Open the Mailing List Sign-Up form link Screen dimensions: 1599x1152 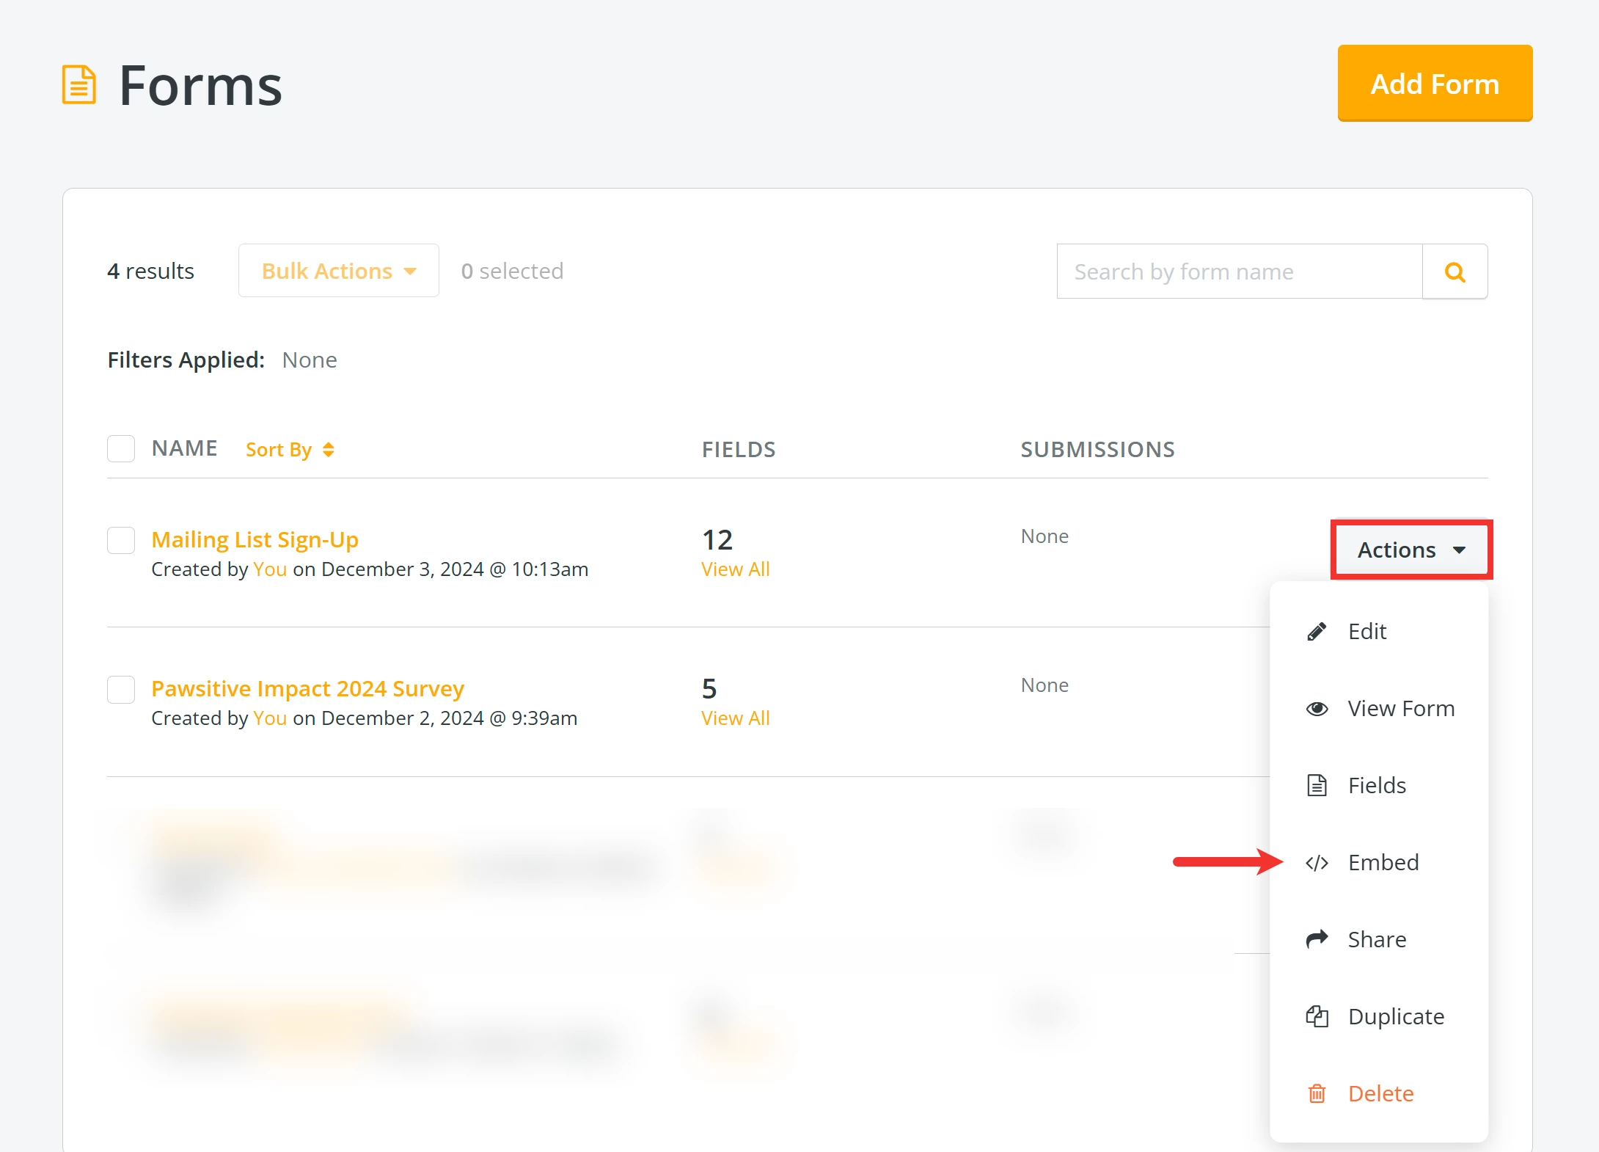255,540
